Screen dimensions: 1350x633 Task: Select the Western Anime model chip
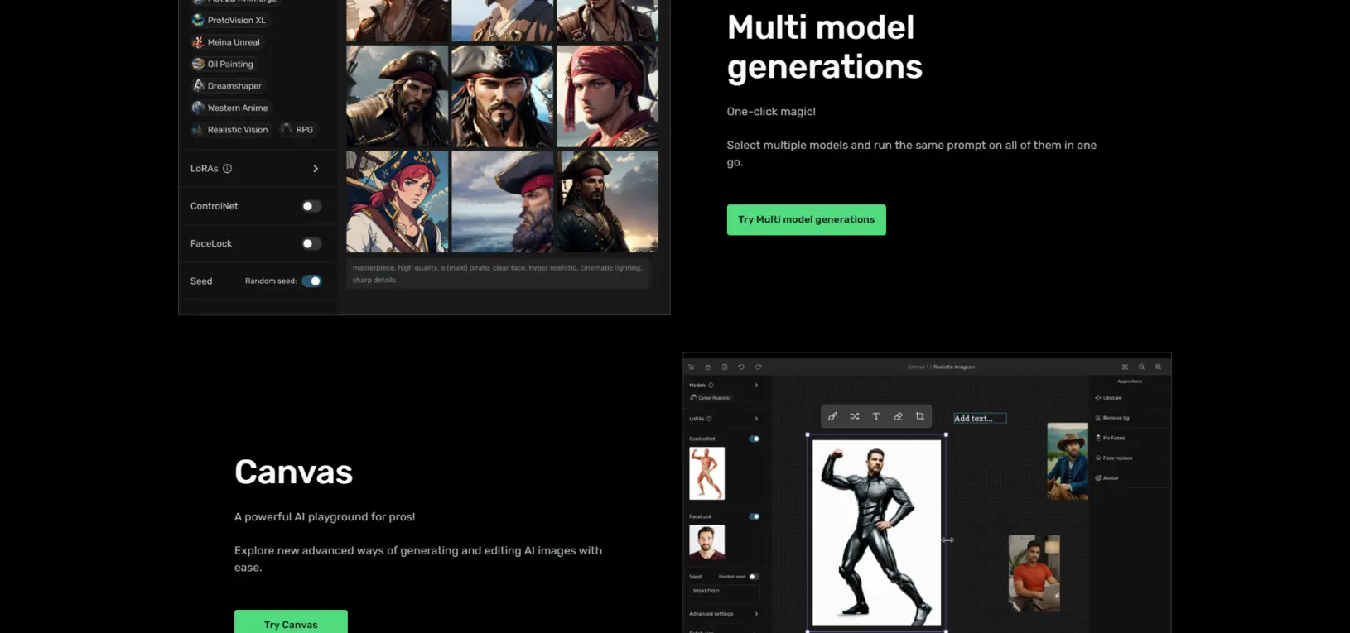click(231, 108)
